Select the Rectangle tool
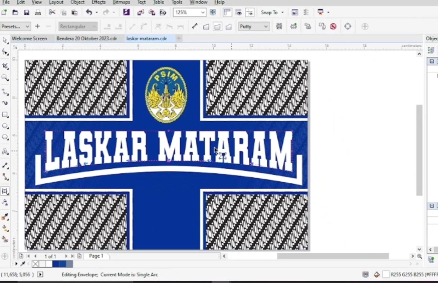 [x=5, y=115]
